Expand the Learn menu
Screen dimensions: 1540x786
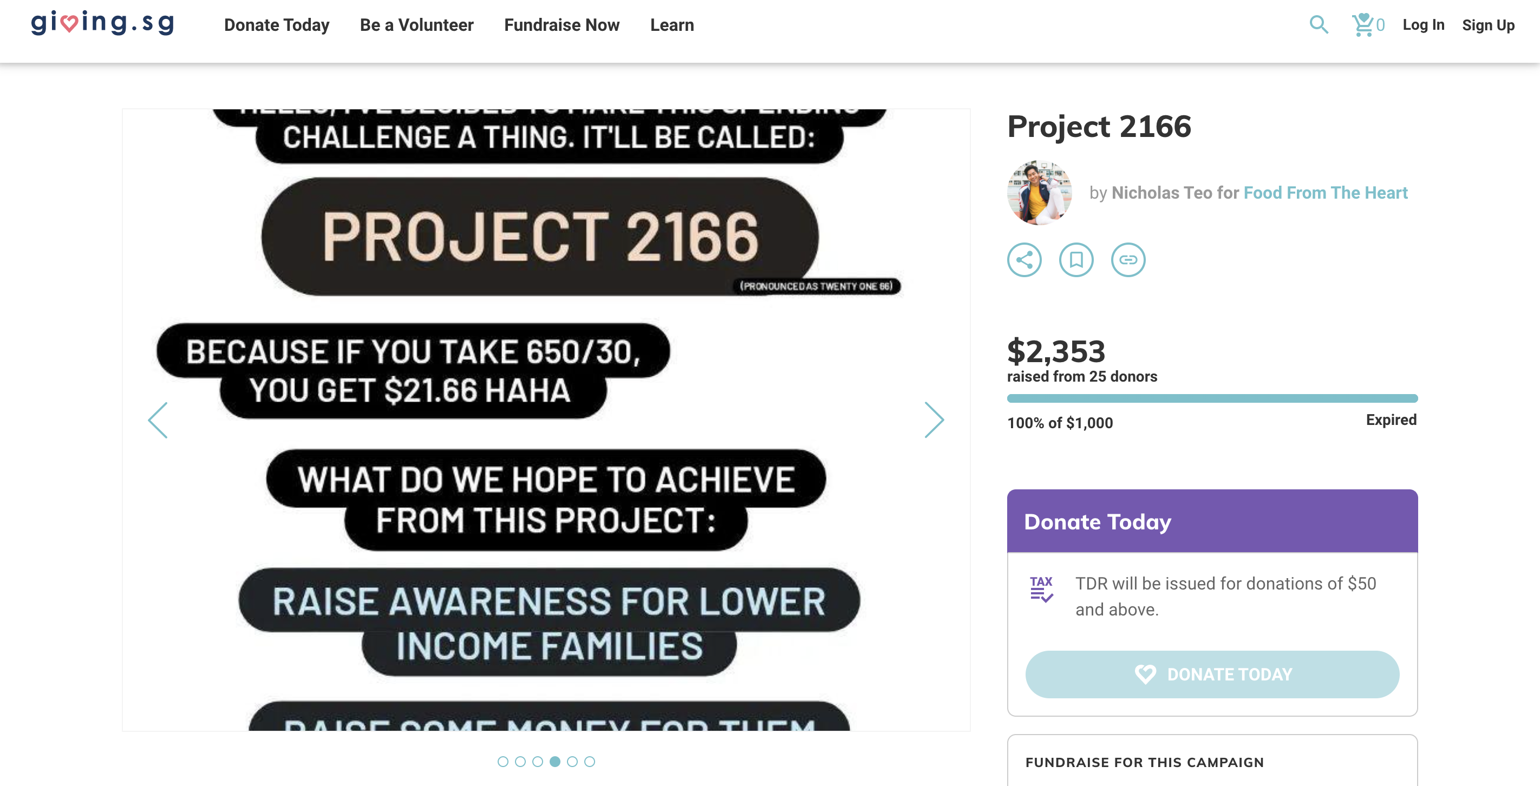coord(672,25)
